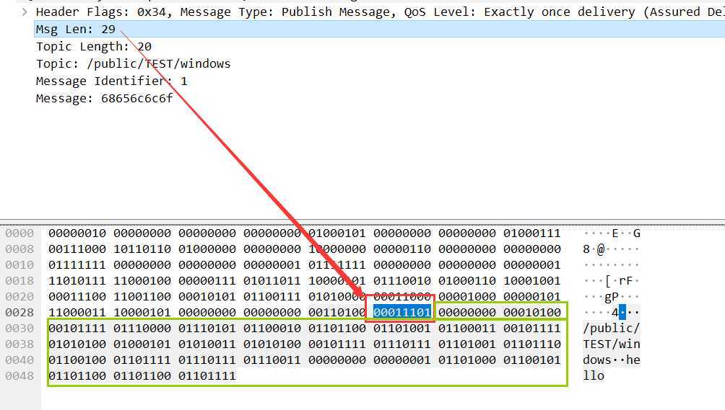Select the Message Identifier: 1 row

[111, 81]
